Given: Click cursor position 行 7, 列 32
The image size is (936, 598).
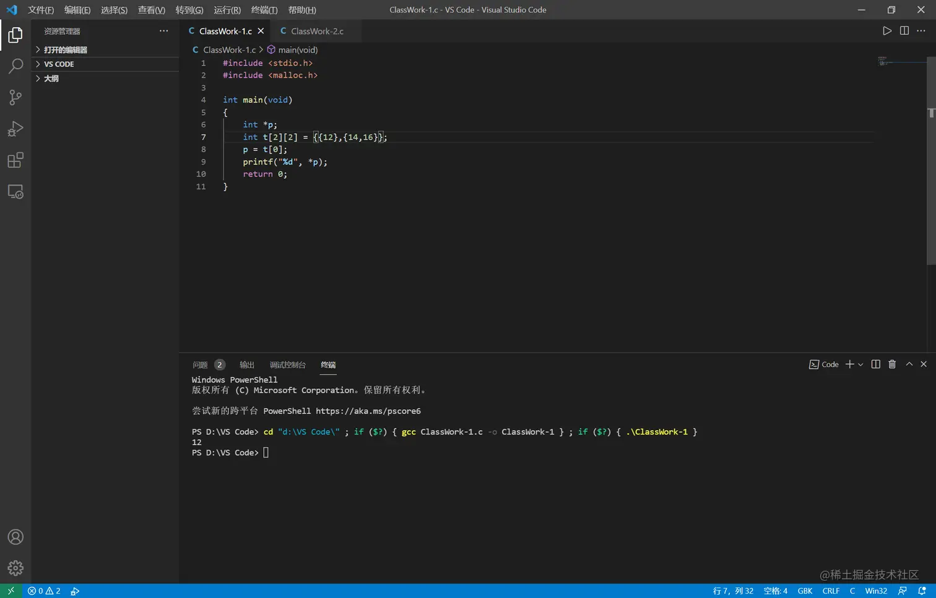Looking at the screenshot, I should pyautogui.click(x=733, y=591).
